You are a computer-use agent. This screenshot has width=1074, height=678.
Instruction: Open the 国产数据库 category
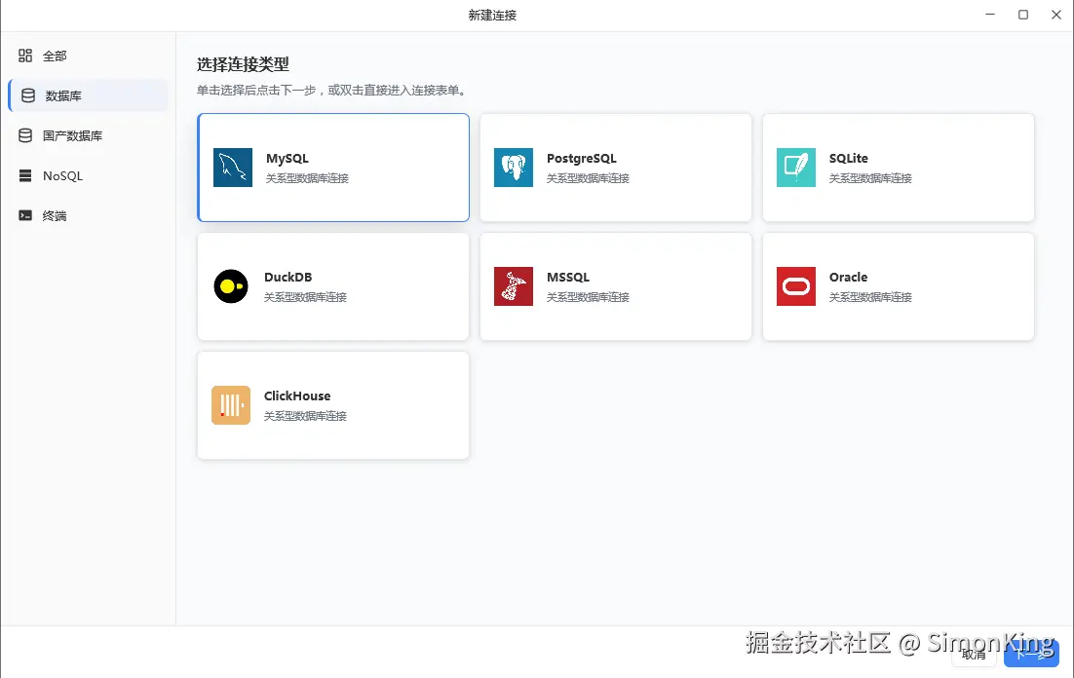88,135
